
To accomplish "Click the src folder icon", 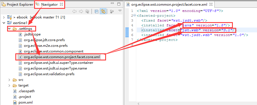I will click(x=15, y=80).
